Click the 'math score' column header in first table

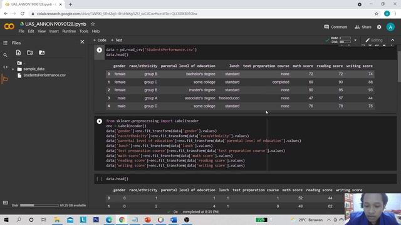(x=303, y=66)
